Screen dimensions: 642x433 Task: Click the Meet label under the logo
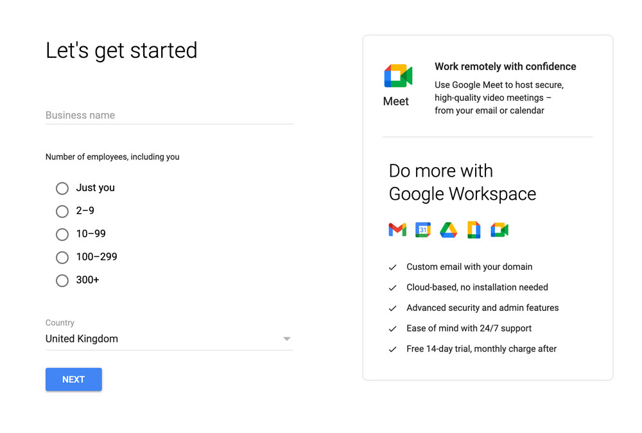click(396, 102)
